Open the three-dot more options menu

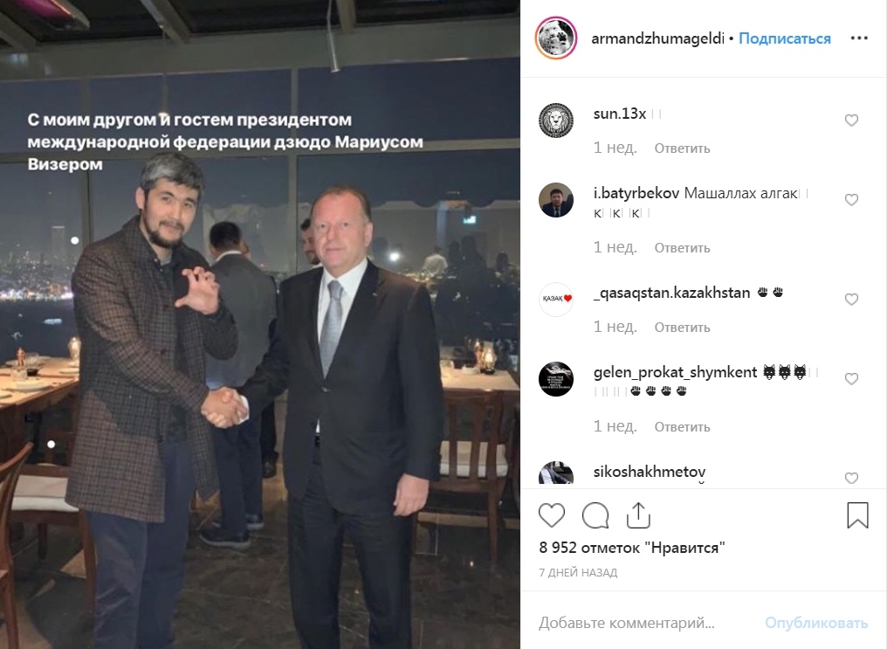pos(859,38)
